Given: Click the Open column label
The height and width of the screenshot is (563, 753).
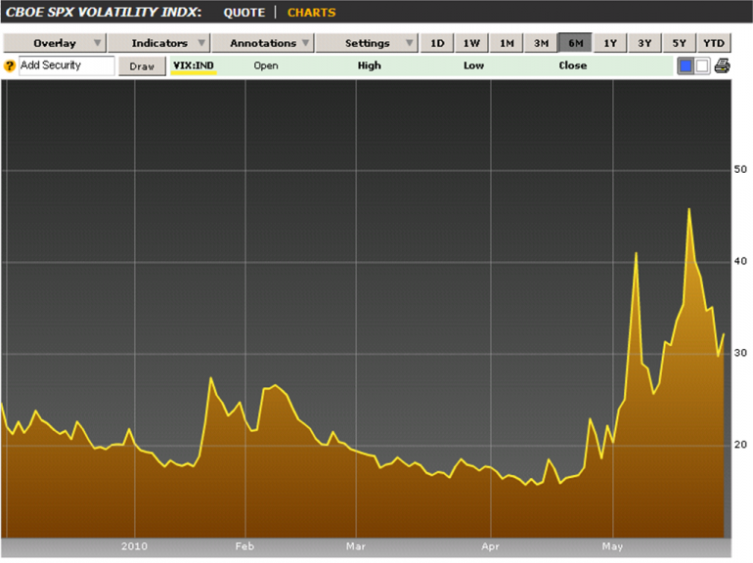Looking at the screenshot, I should pyautogui.click(x=266, y=65).
